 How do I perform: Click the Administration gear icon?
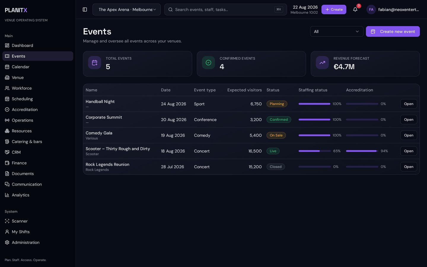tap(7, 242)
